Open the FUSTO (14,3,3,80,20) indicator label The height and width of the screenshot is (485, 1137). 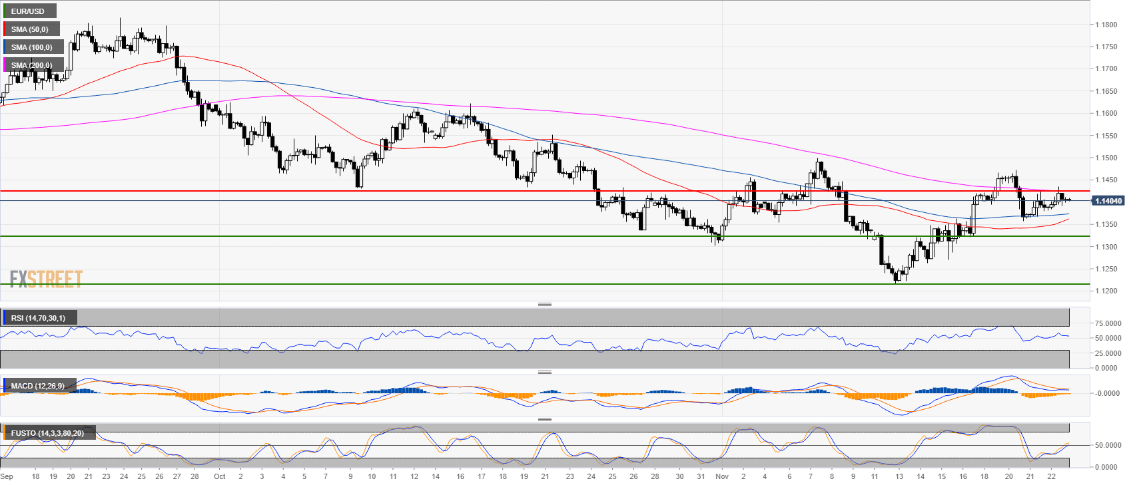[47, 433]
